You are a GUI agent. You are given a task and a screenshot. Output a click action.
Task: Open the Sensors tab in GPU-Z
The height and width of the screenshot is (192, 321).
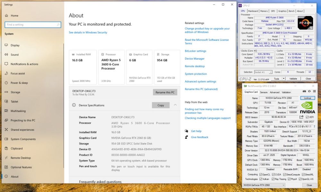pos(264,92)
